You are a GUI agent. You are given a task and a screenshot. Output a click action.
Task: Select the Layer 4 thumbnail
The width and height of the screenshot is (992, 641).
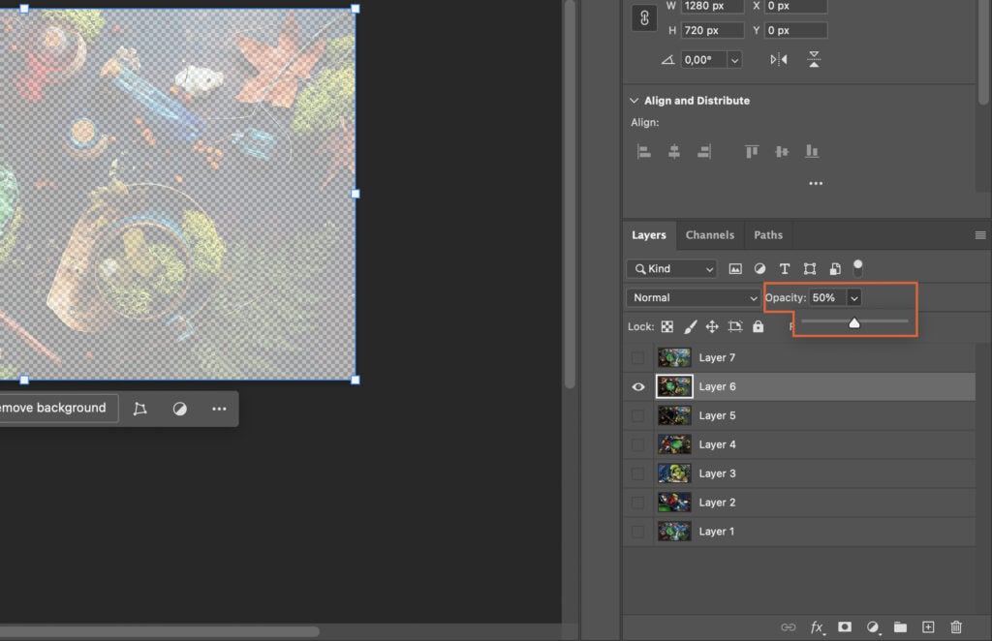coord(673,444)
